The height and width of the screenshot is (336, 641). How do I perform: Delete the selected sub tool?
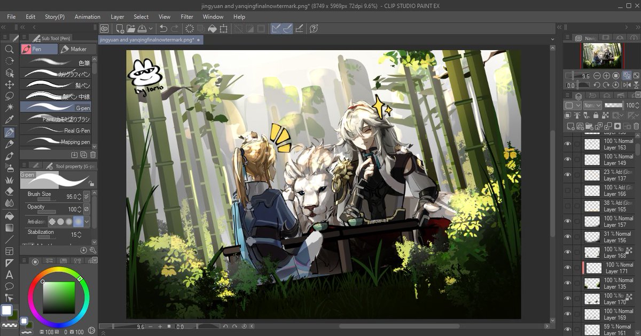click(x=93, y=155)
